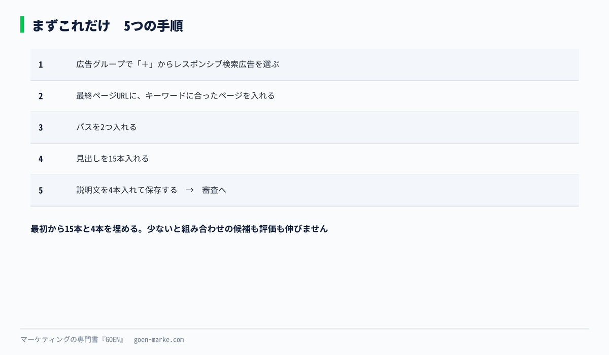
Task: Click the 説明文を4本入れて保存する text
Action: (127, 190)
